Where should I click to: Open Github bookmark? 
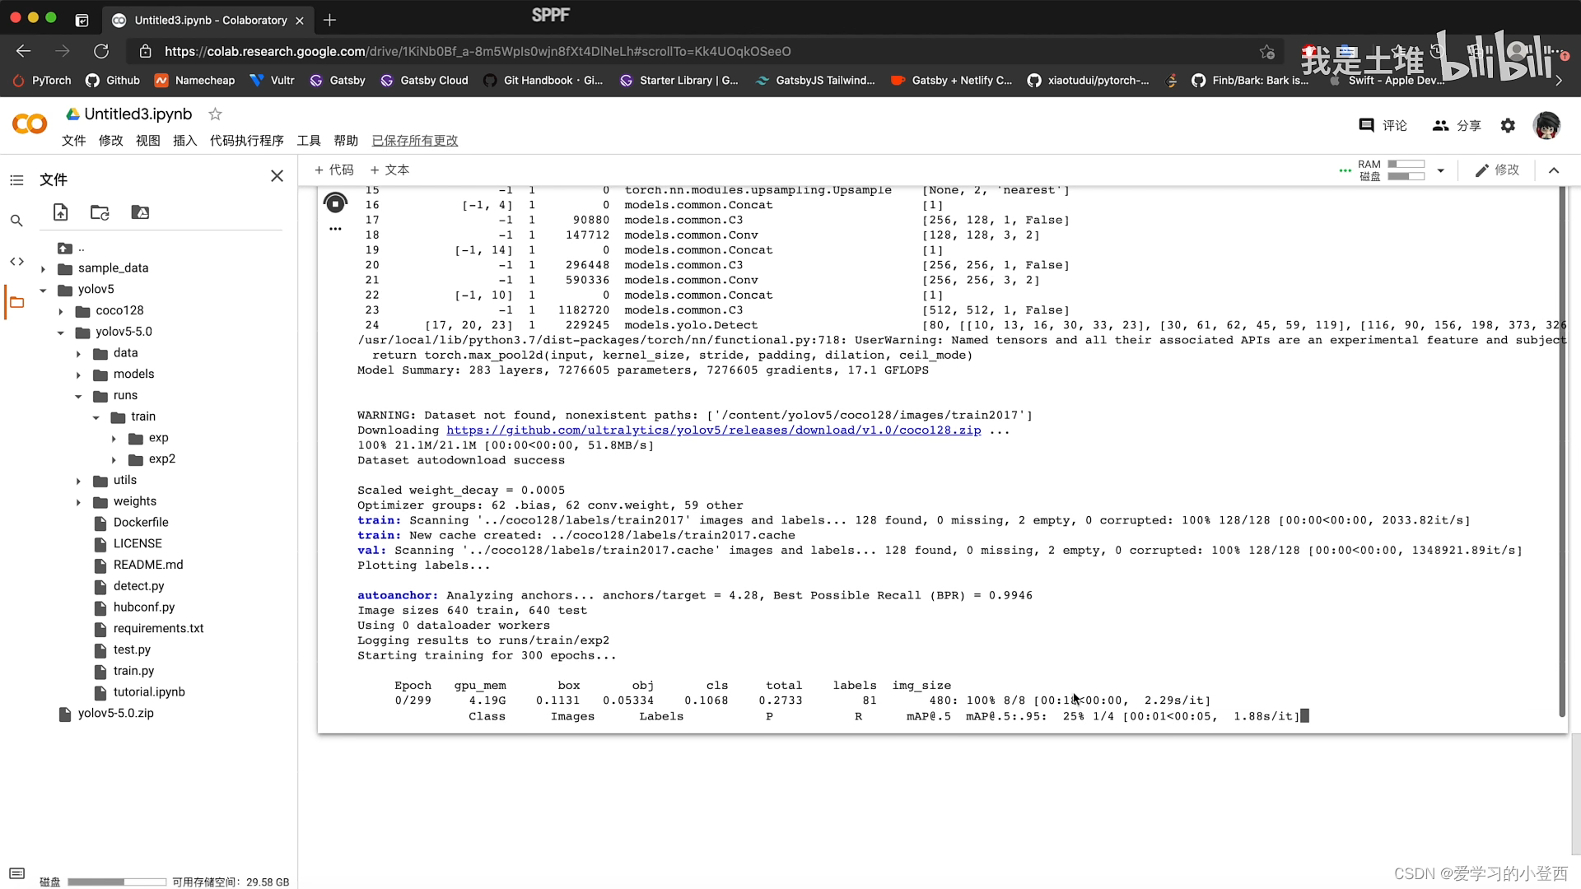tap(113, 81)
